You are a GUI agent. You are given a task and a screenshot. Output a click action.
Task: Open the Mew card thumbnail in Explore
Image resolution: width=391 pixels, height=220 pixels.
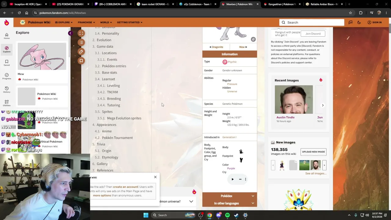[42, 57]
